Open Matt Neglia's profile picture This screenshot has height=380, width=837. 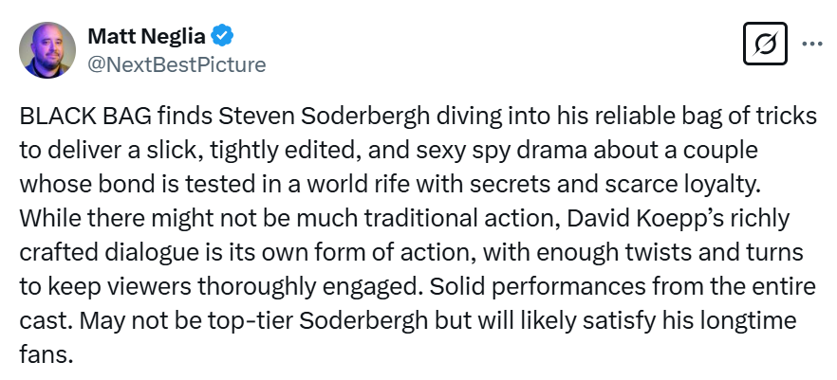pyautogui.click(x=47, y=50)
